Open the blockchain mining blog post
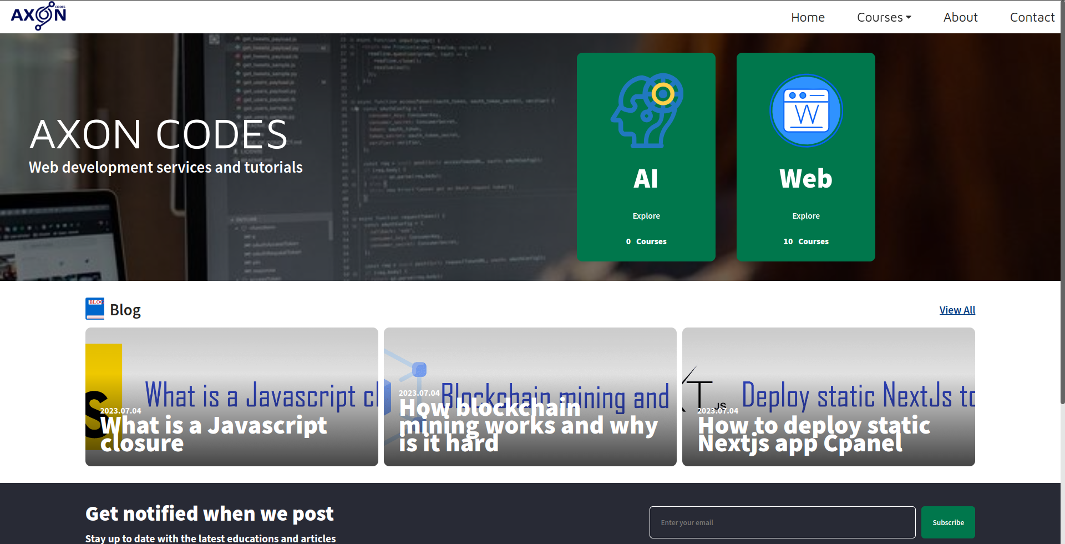The width and height of the screenshot is (1065, 544). tap(530, 396)
